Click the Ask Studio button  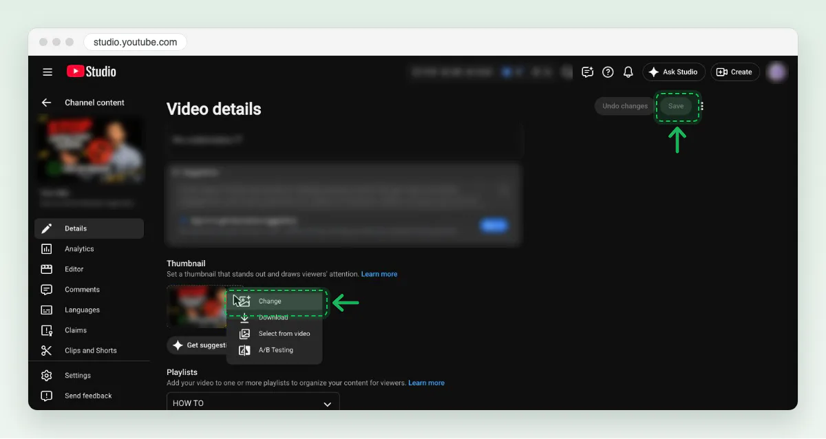674,72
